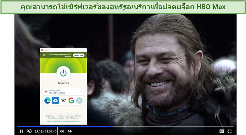Screen dimensions: 246x135
Task: Open the Mail shortcut in ExpressVPN
Action: (55, 100)
